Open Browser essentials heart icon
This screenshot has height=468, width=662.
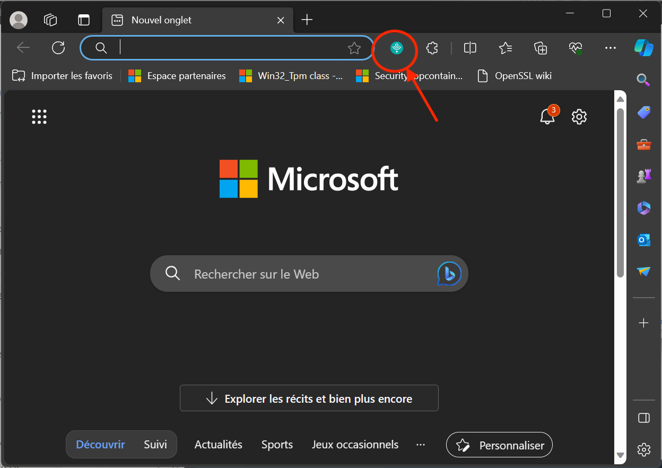pos(576,48)
